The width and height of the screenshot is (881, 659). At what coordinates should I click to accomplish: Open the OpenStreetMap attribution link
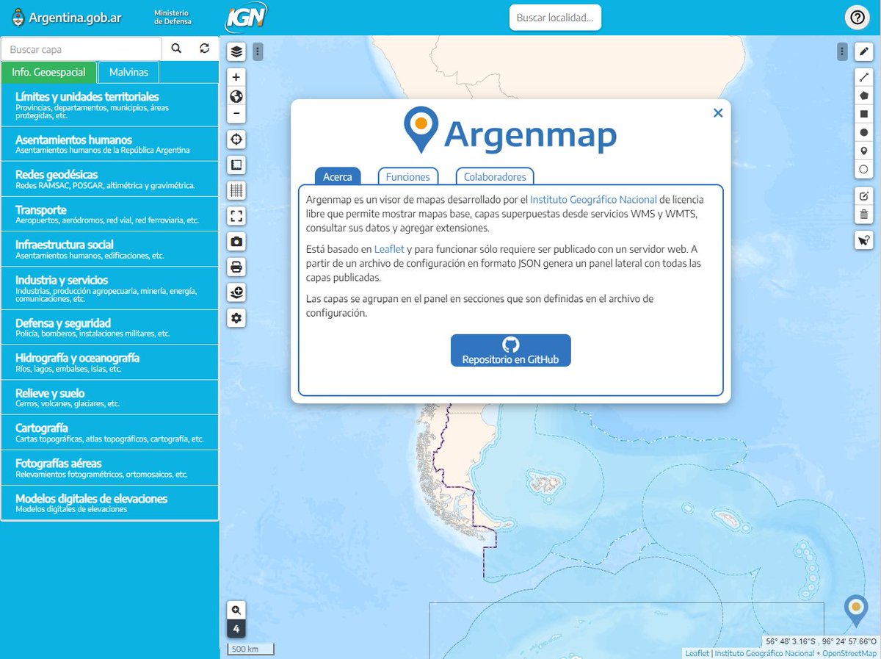pyautogui.click(x=849, y=653)
